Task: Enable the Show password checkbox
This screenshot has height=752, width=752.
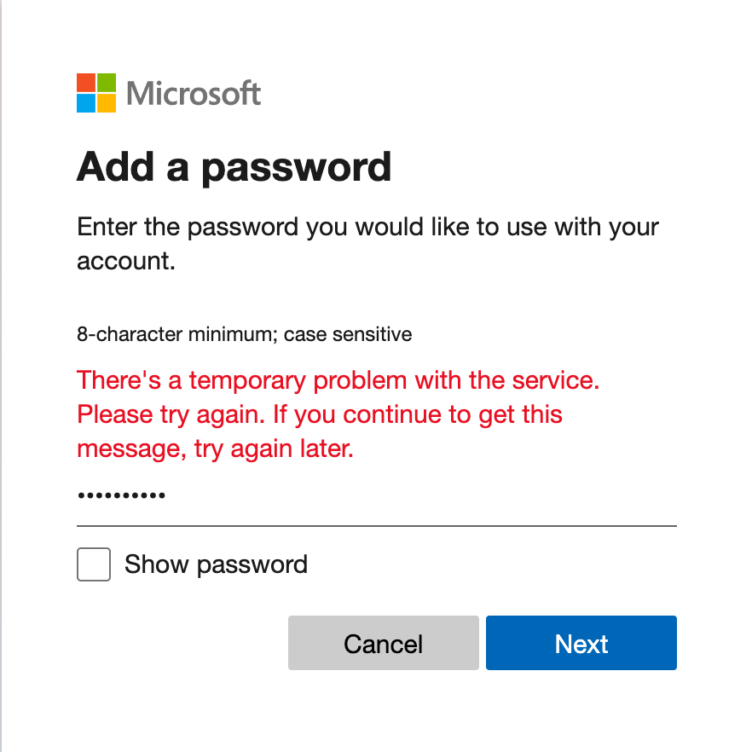Action: coord(94,564)
